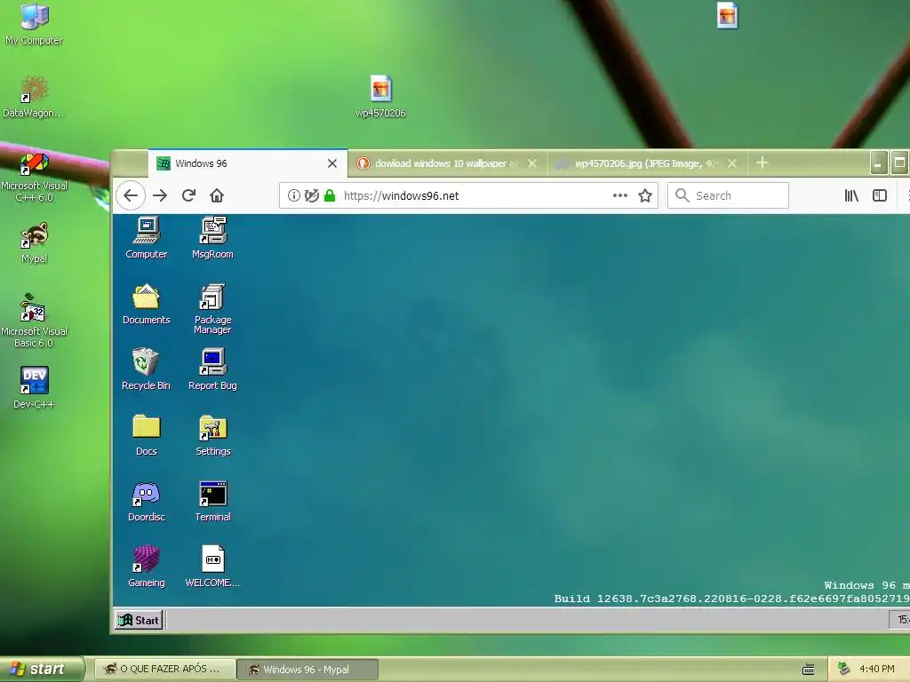Switch to dowload windows 10 wallpaper tab
Screen dimensions: 910x682
point(448,163)
